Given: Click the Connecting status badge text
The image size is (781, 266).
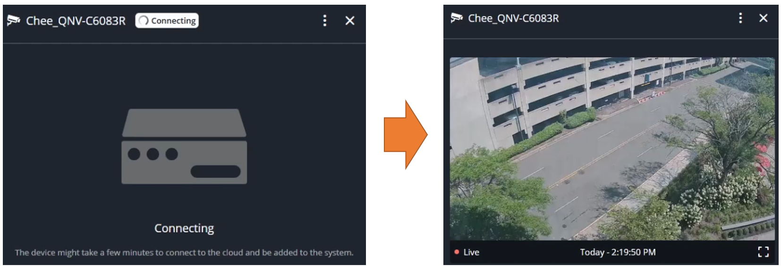Looking at the screenshot, I should pyautogui.click(x=173, y=21).
